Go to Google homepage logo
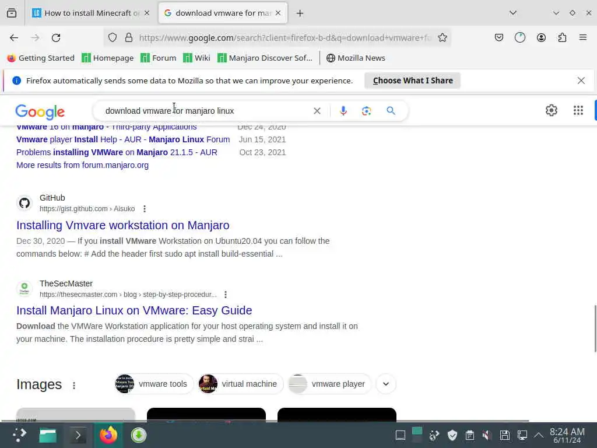 point(40,111)
